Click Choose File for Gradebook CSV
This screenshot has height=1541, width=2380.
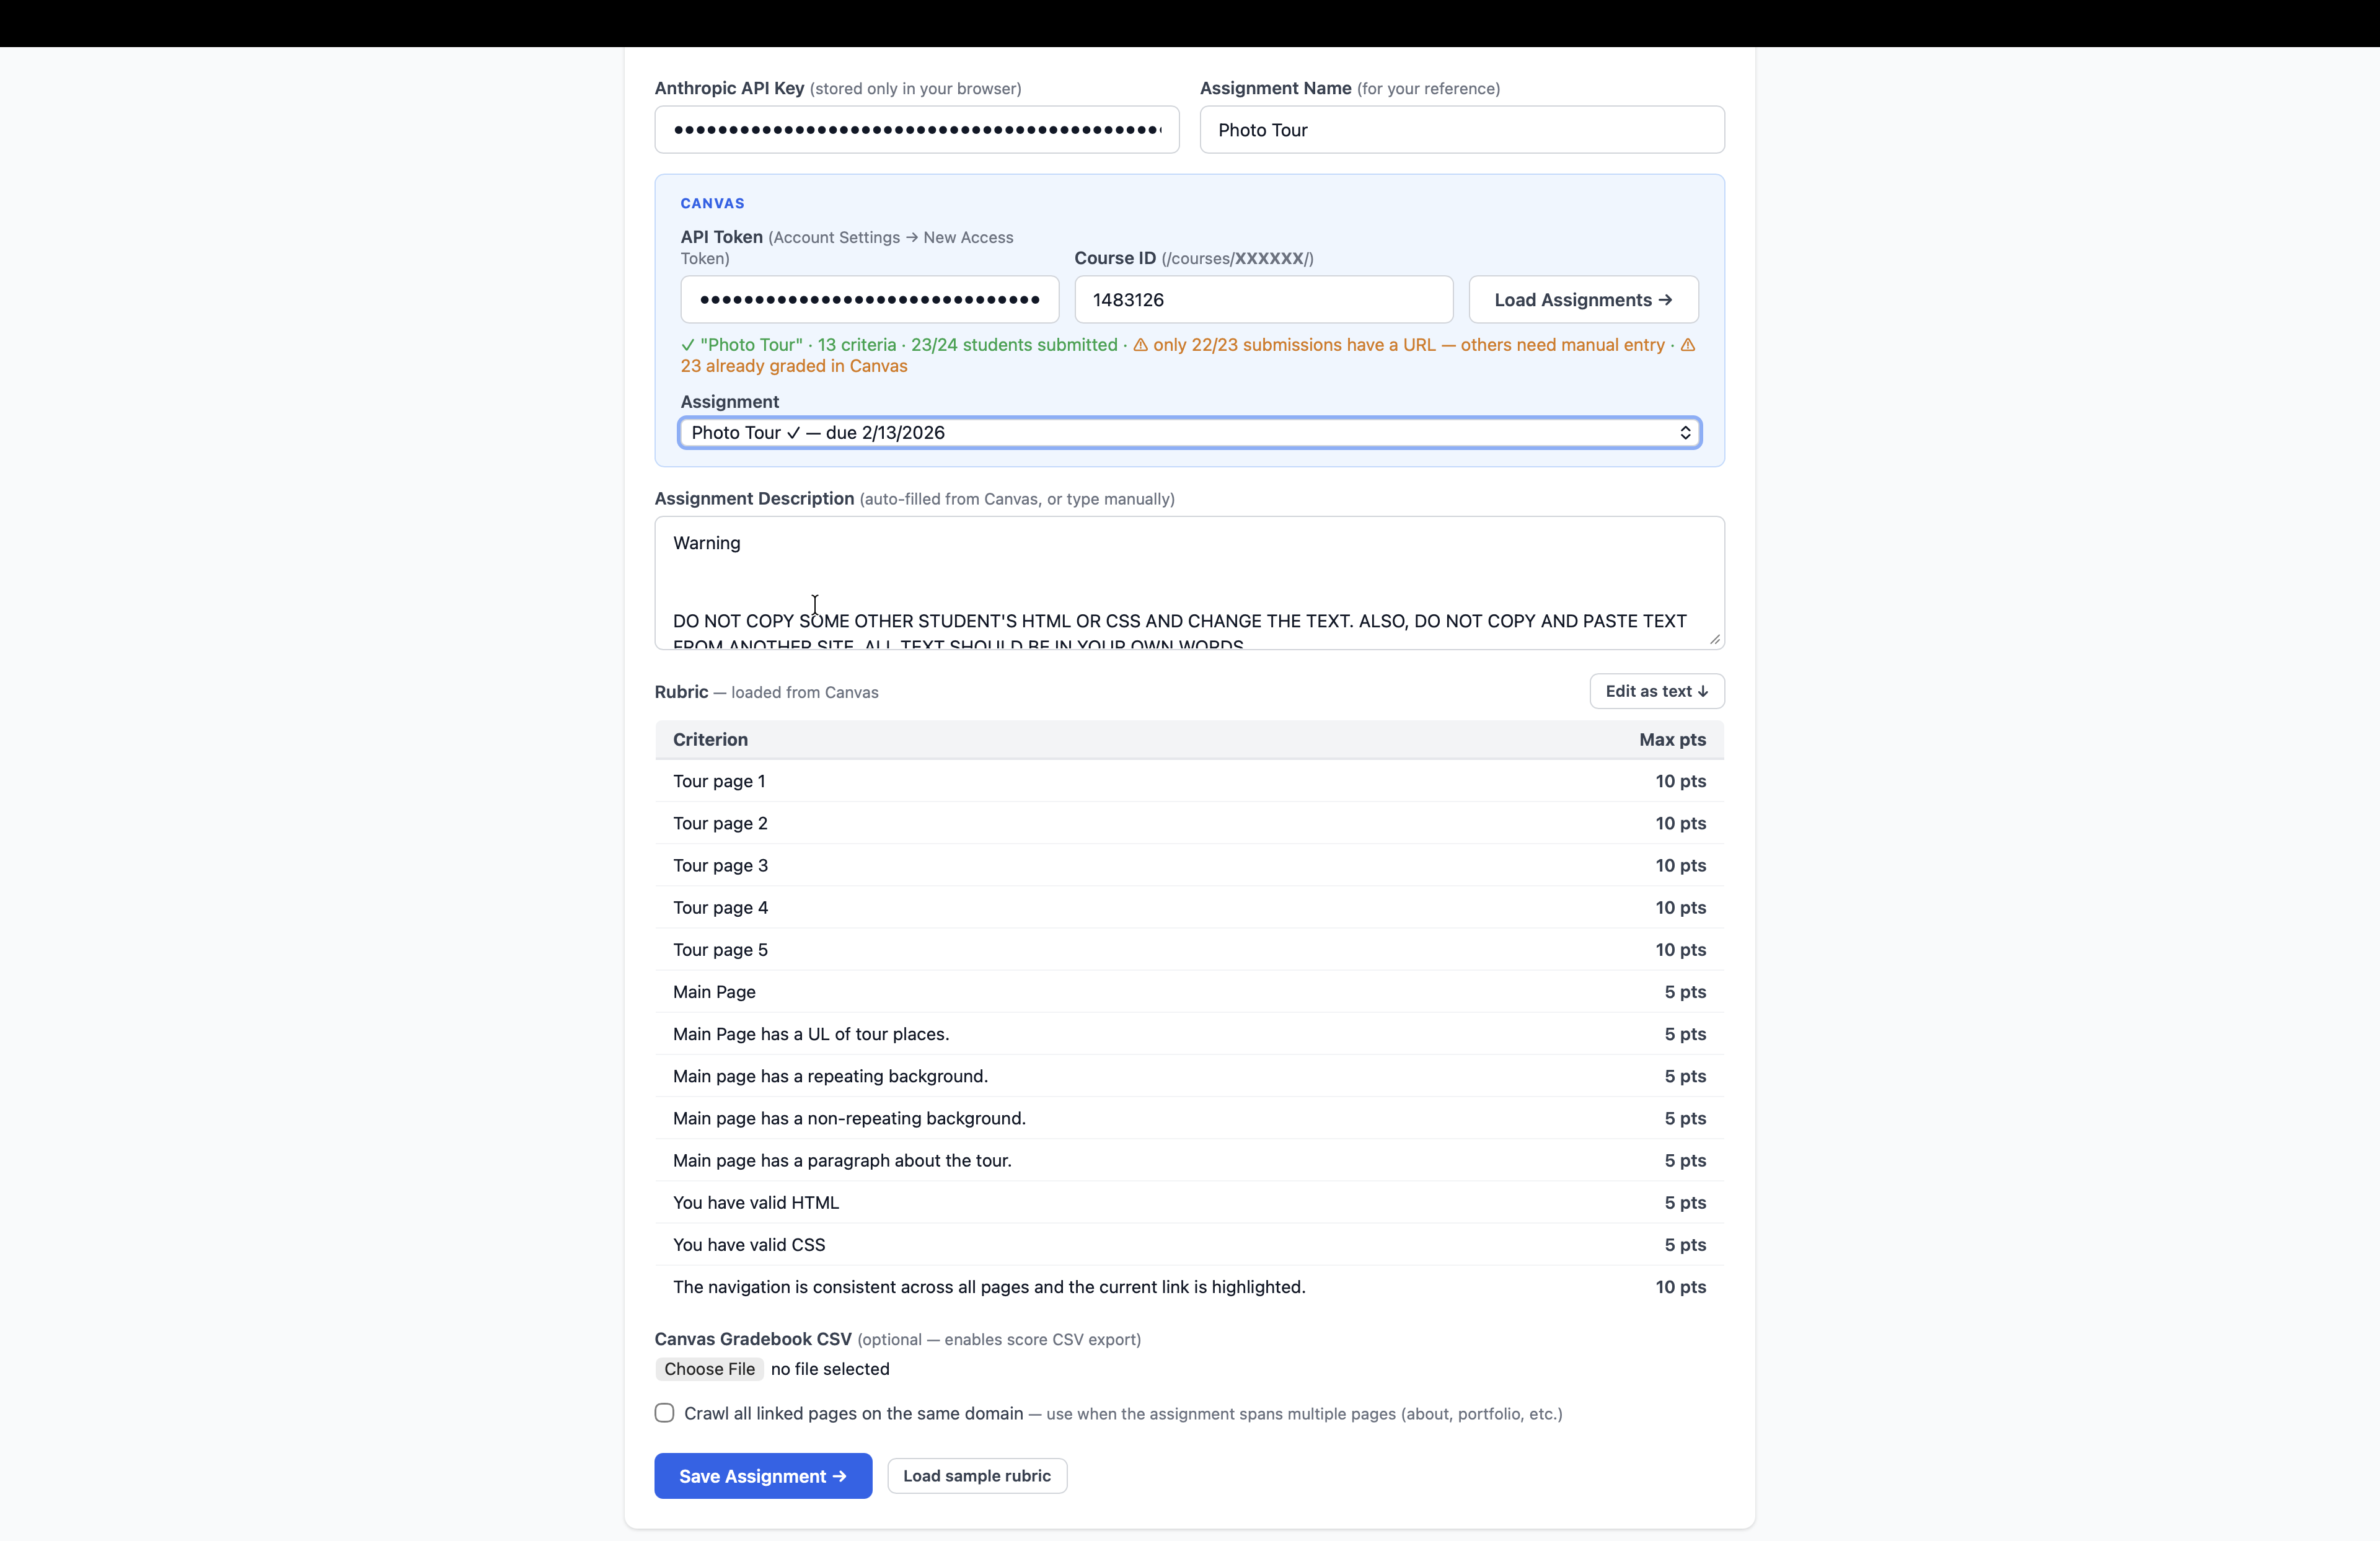point(709,1369)
